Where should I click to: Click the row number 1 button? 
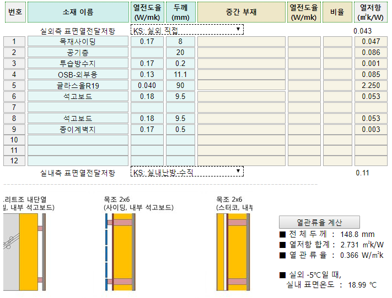[x=14, y=41]
